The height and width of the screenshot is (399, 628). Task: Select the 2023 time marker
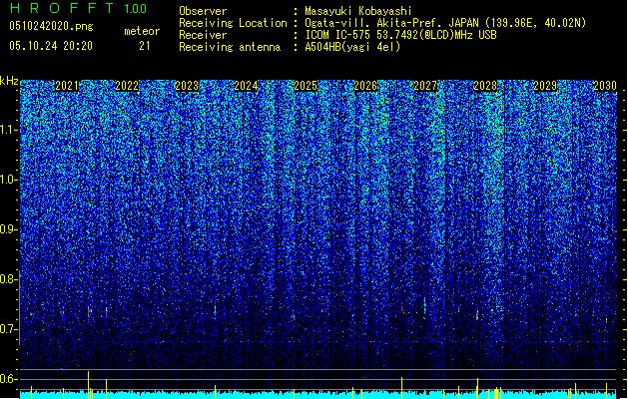187,86
